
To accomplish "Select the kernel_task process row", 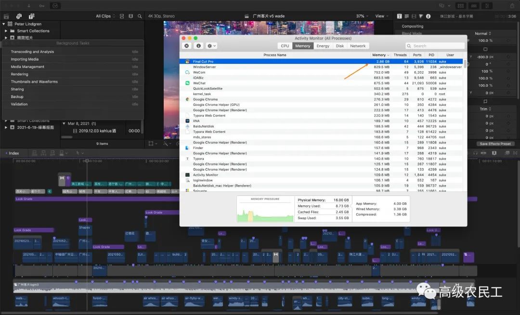I will pyautogui.click(x=321, y=94).
